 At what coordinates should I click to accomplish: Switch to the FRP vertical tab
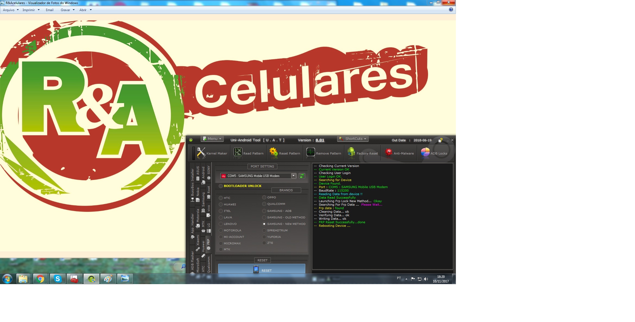pyautogui.click(x=208, y=245)
